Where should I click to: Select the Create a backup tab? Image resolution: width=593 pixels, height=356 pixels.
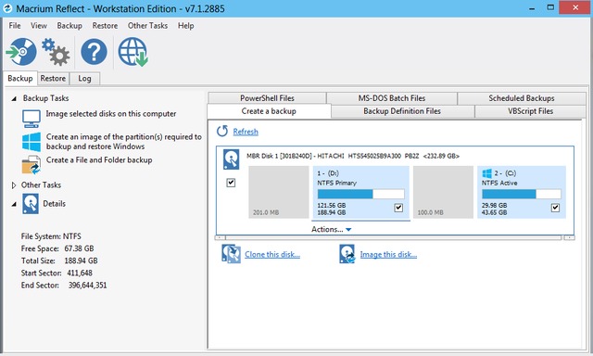[x=269, y=111]
